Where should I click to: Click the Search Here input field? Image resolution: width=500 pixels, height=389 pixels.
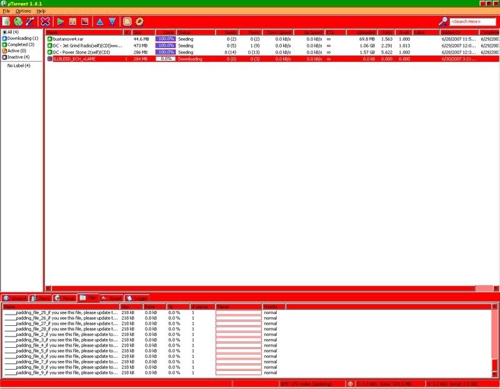(x=473, y=22)
